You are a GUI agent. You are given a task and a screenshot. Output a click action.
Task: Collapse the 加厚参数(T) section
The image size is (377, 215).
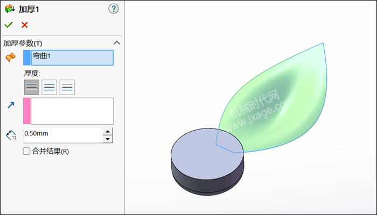117,43
